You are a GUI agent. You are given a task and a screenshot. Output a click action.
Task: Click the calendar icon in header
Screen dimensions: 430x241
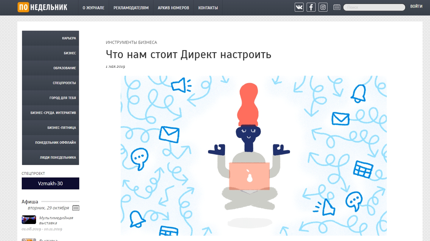tap(337, 7)
